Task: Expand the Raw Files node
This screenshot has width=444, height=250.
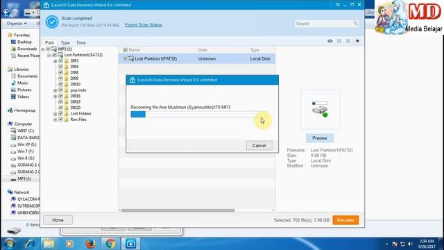Action: point(55,120)
